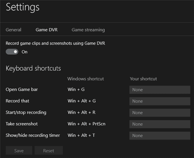Viewport: 194px width, 158px height.
Task: Toggle Game DVR recording switch off
Action: click(x=12, y=52)
